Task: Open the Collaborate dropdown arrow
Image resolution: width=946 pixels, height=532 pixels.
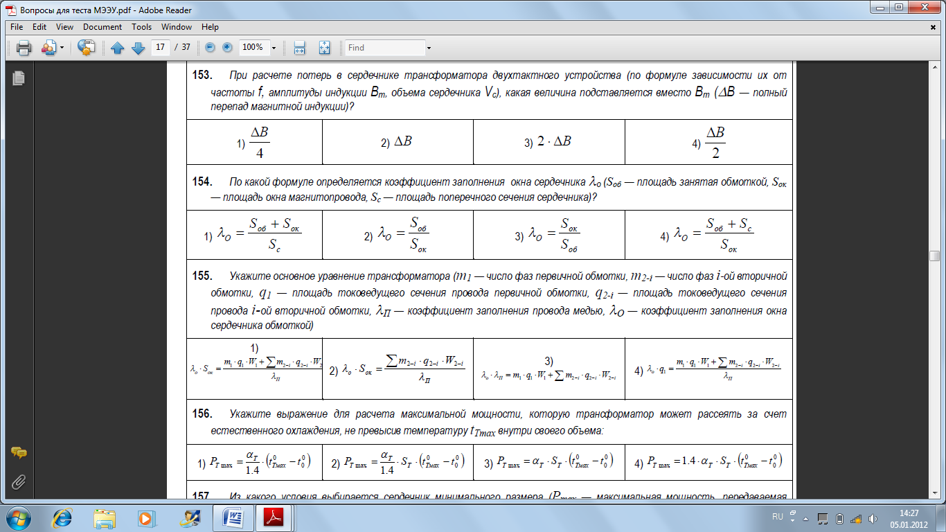Action: (62, 48)
